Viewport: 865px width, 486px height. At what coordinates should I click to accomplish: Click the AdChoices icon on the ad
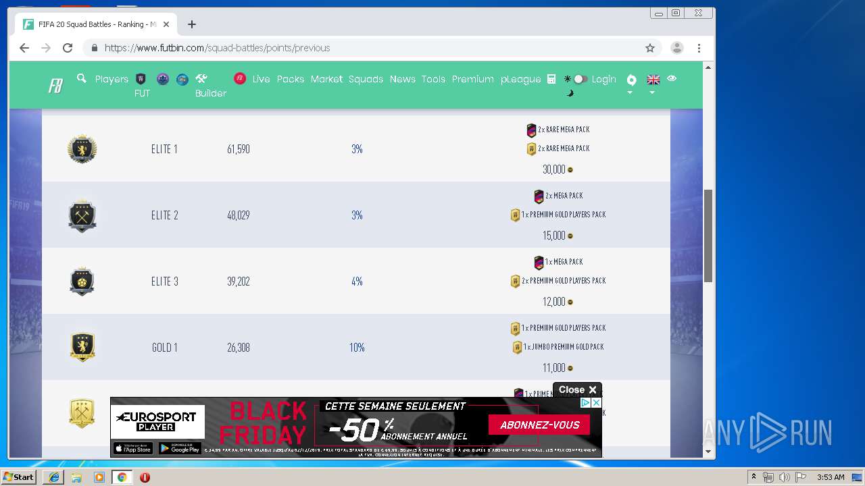coord(586,402)
